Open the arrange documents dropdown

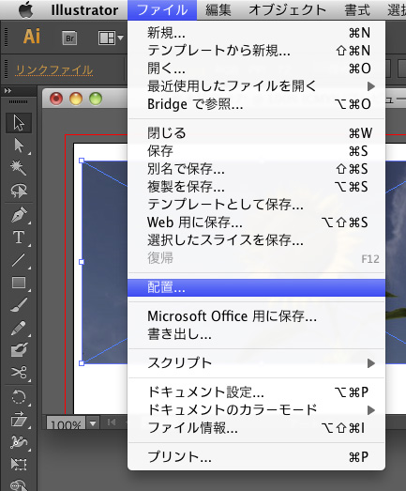coord(111,38)
